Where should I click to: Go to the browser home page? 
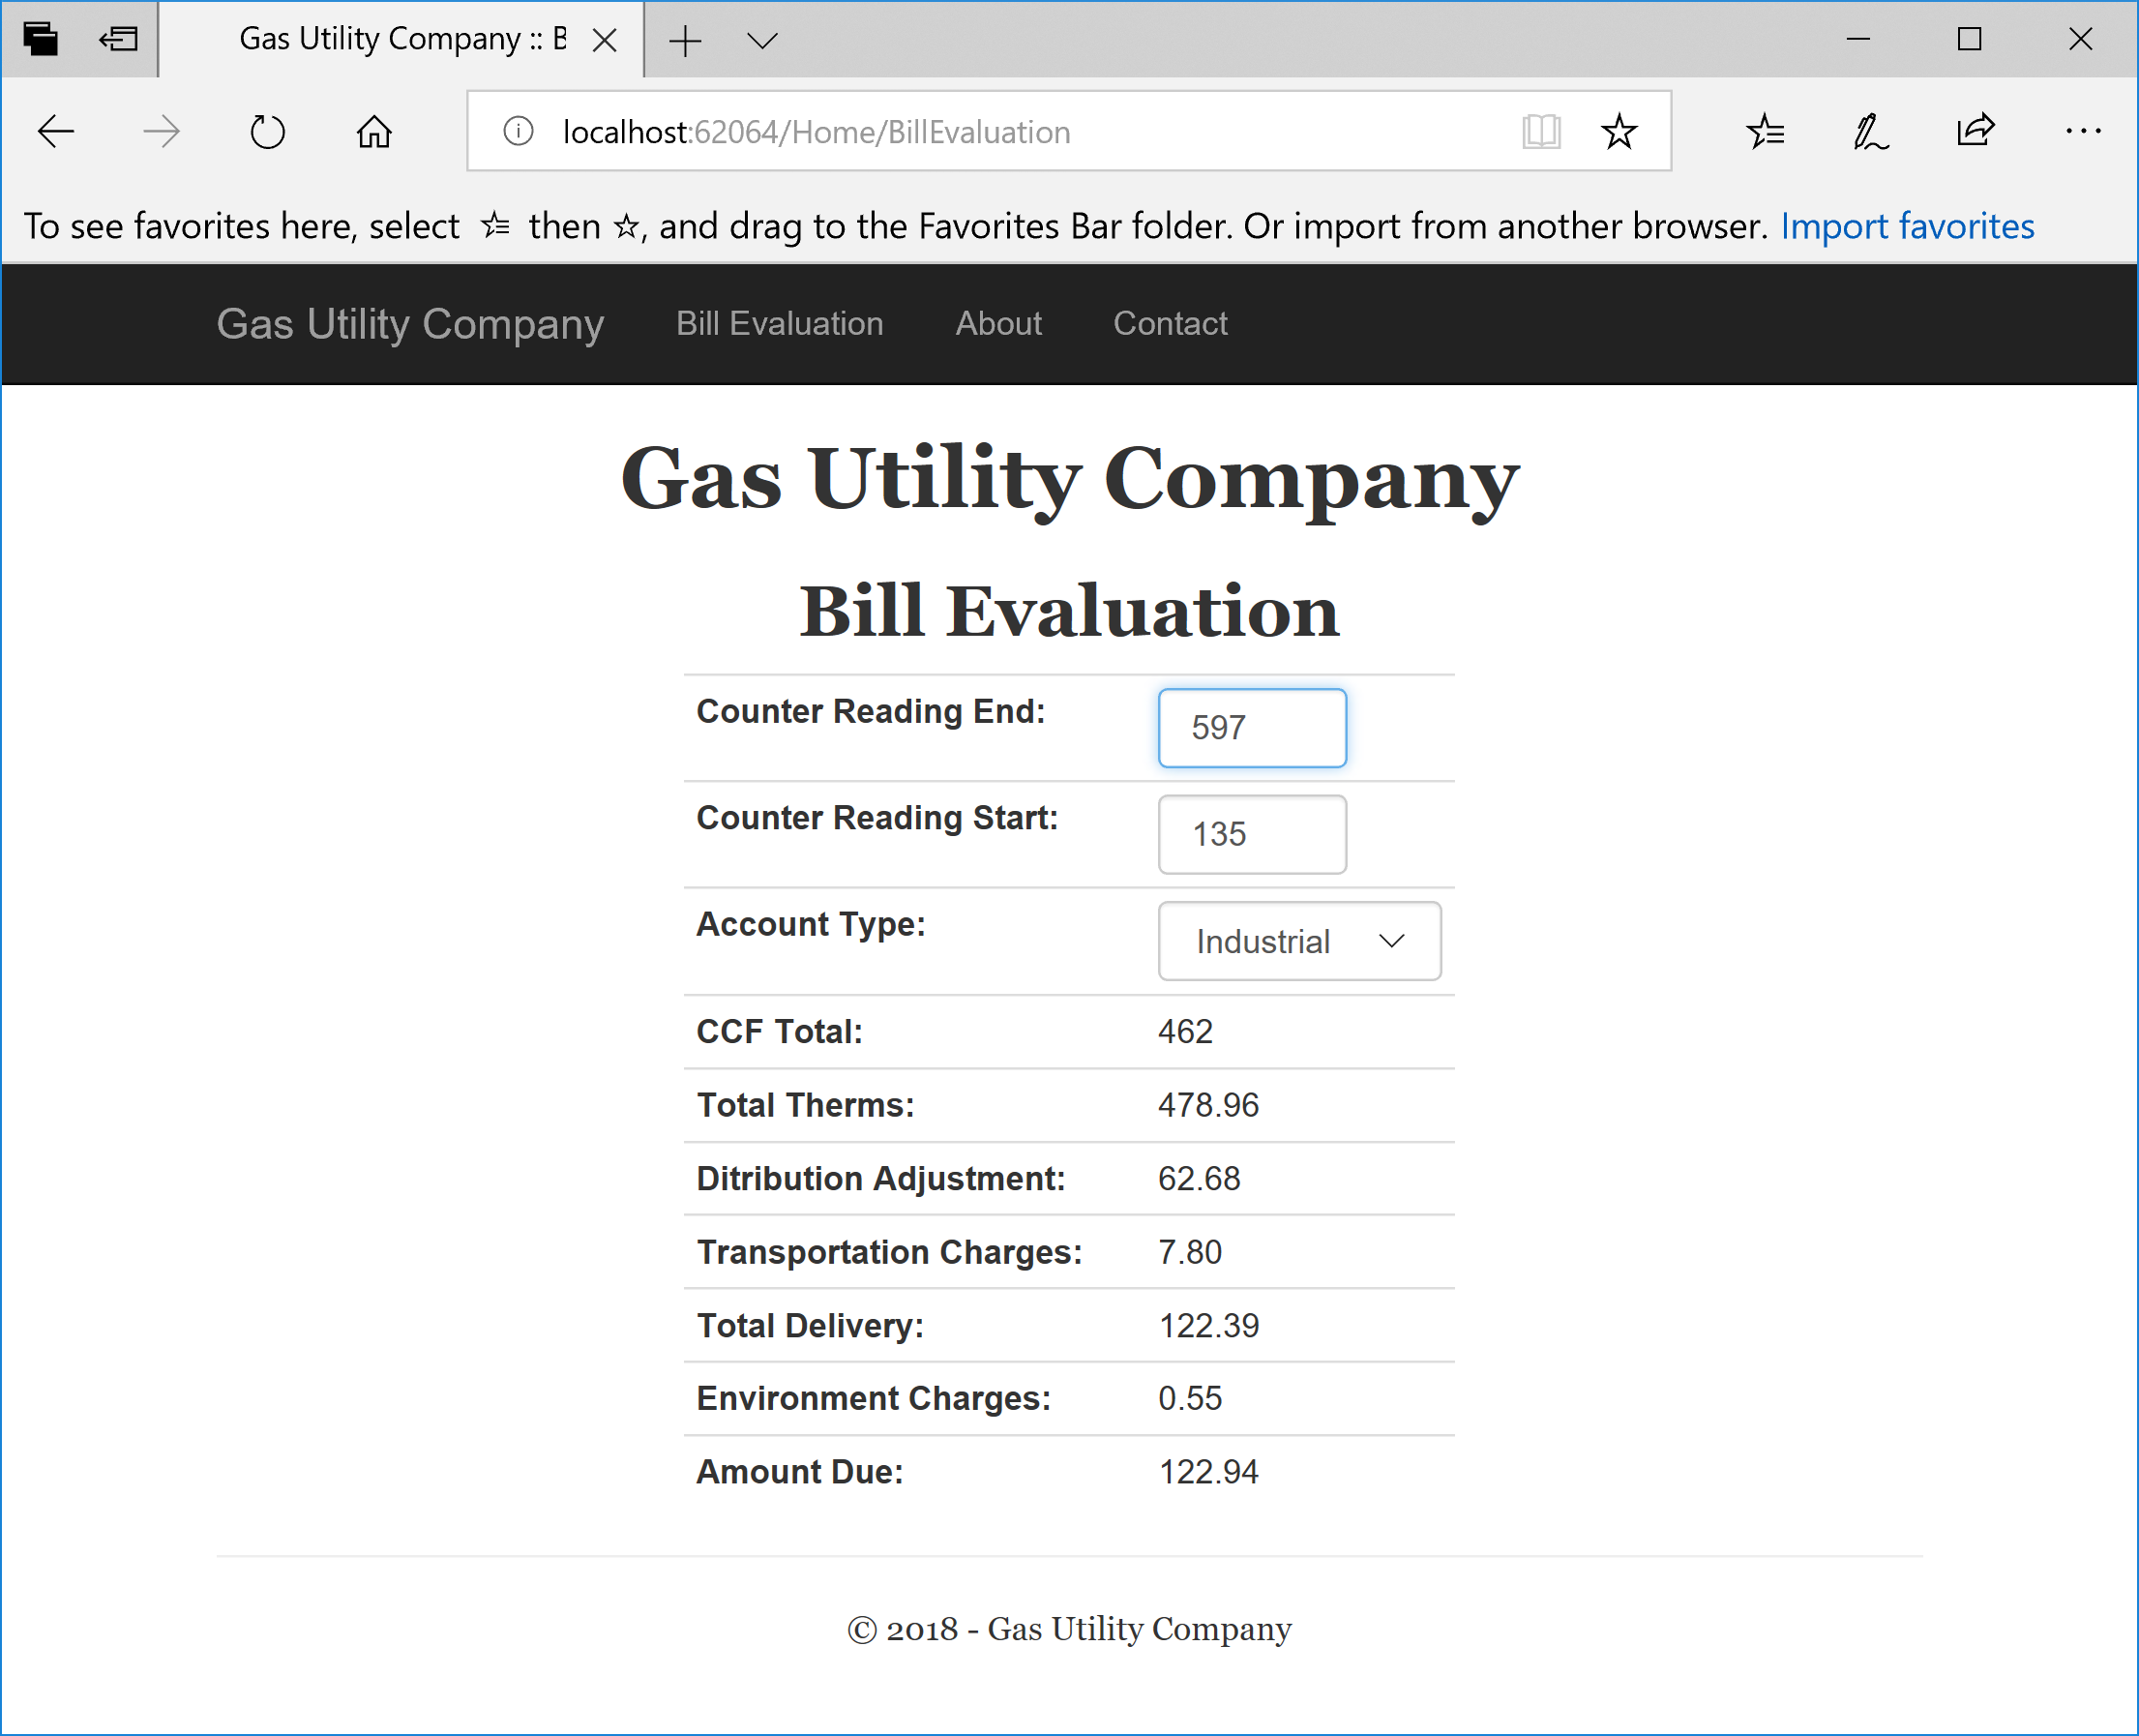click(x=373, y=132)
